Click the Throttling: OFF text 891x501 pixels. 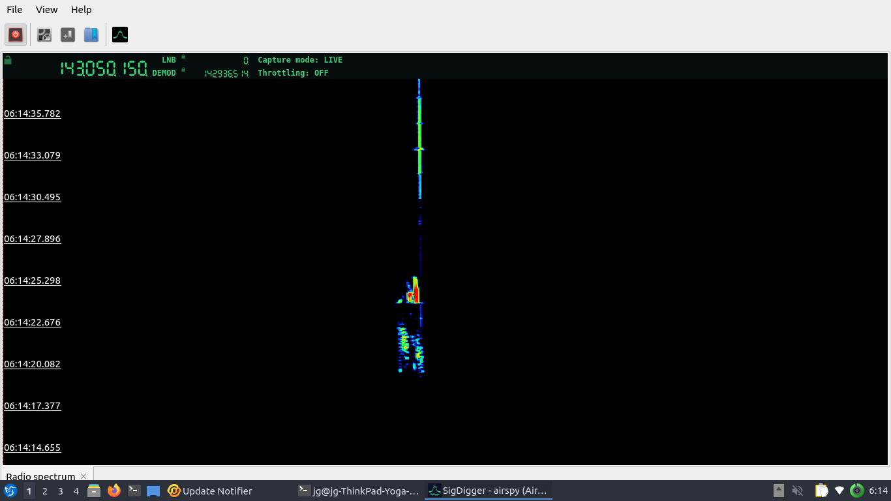tap(293, 73)
